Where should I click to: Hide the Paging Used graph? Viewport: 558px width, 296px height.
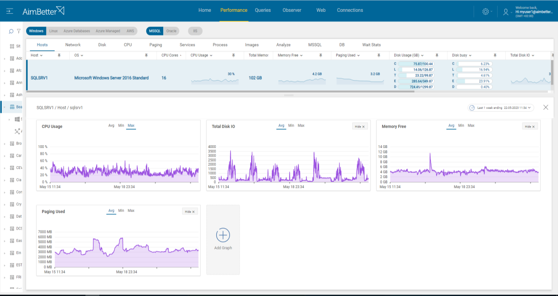(x=190, y=211)
